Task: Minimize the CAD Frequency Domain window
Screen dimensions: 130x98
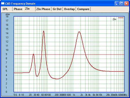Action: point(117,4)
